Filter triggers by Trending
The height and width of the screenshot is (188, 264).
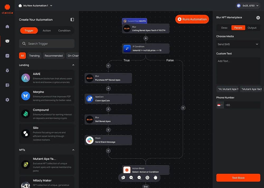point(34,56)
